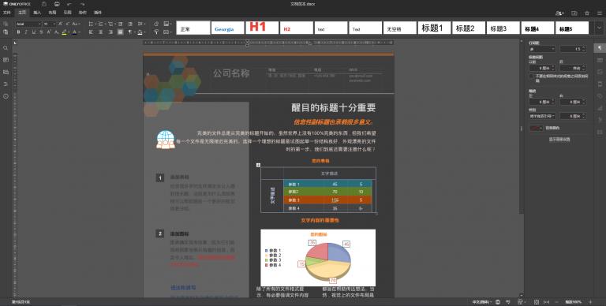Screen dimensions: 606x306
Task: Switch to the 插件 tab
Action: tap(98, 13)
